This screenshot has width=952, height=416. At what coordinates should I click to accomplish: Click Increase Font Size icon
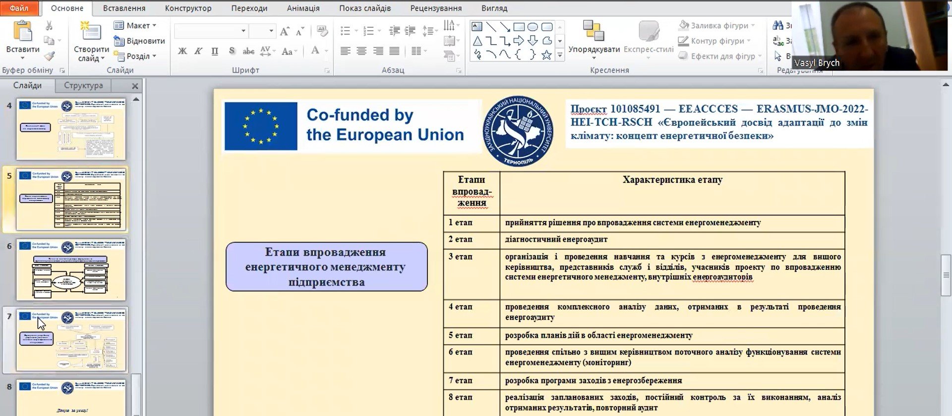click(284, 31)
